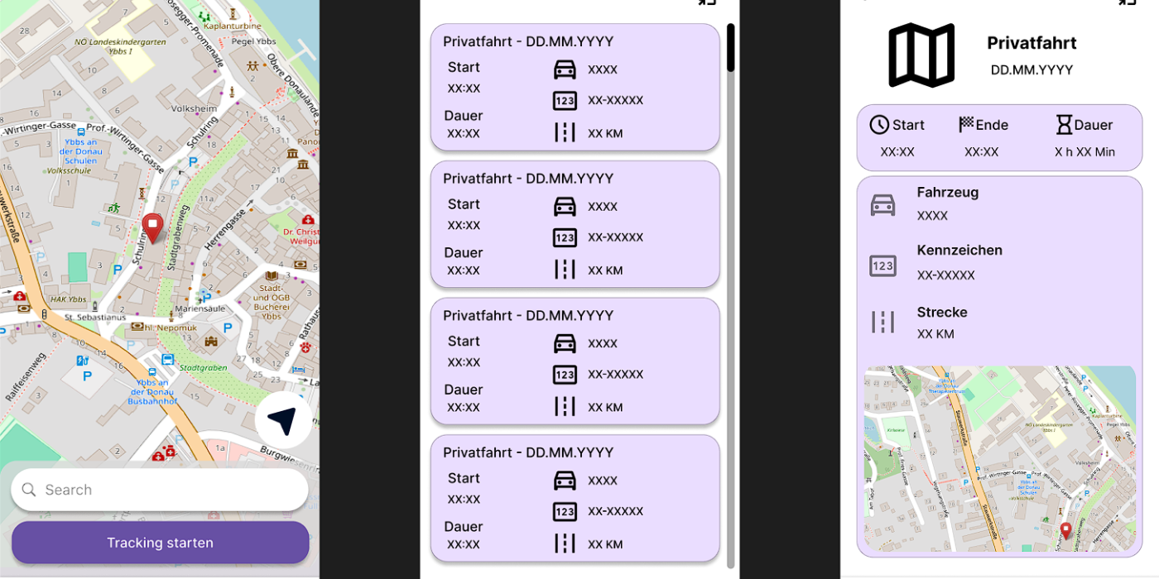This screenshot has width=1159, height=579.
Task: Open the route map thumbnail in trip details
Action: click(x=999, y=459)
